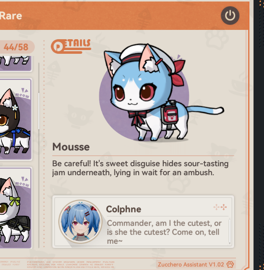The height and width of the screenshot is (270, 264).
Task: Click the cat list scrollbar handle
Action: click(39, 111)
